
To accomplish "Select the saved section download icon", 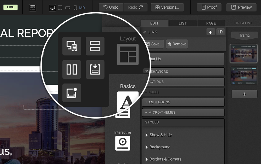I will pyautogui.click(x=95, y=69).
